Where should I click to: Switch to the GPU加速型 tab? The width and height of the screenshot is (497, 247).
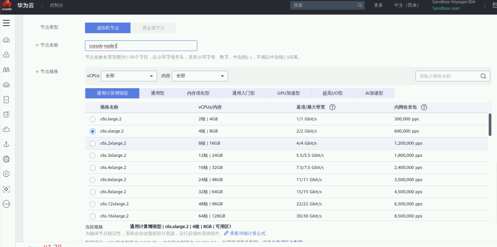(x=288, y=93)
